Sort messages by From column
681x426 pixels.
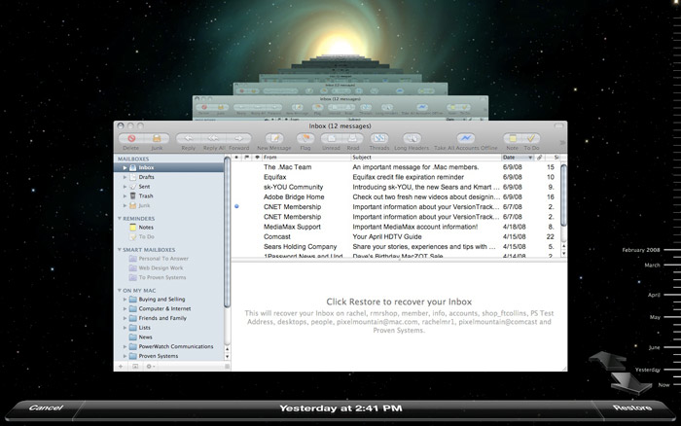[305, 158]
